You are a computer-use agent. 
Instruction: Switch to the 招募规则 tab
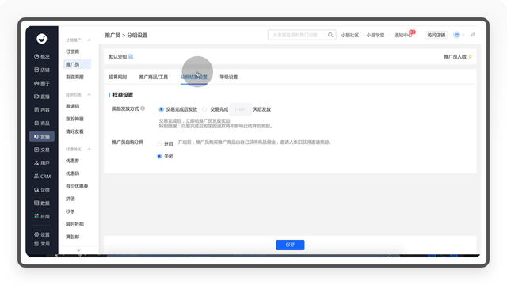click(x=118, y=77)
